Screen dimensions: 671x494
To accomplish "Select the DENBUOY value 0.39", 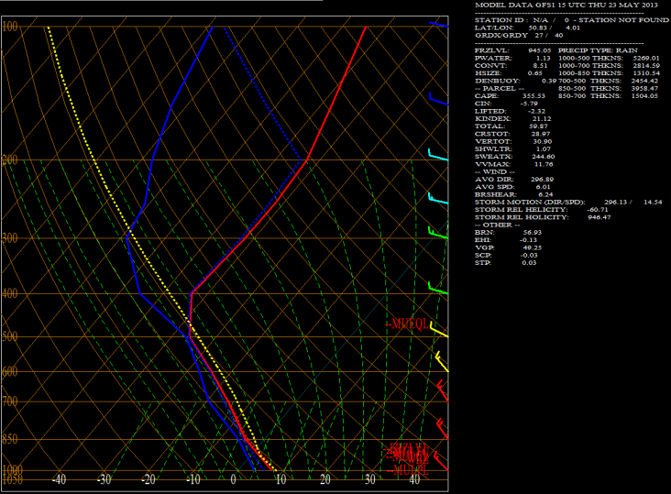I will pyautogui.click(x=549, y=81).
